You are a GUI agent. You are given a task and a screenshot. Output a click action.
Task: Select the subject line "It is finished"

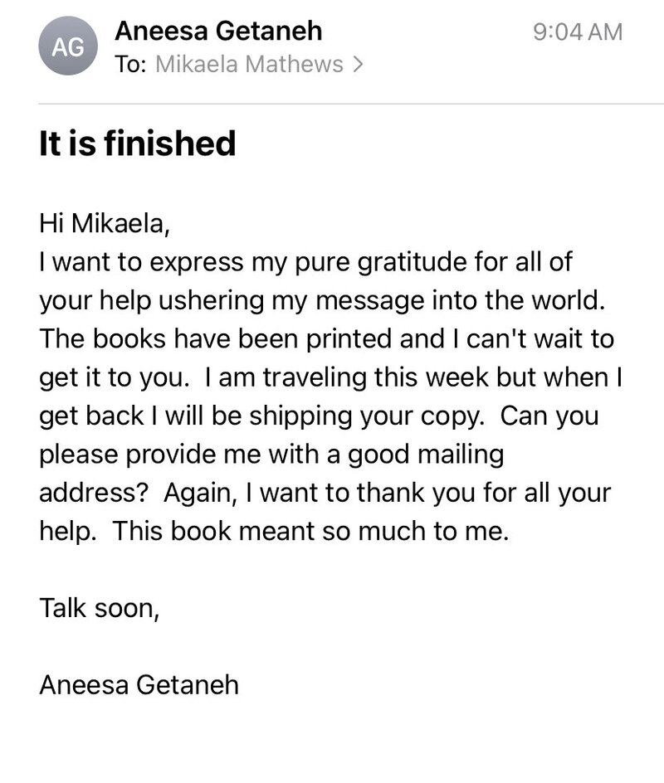pyautogui.click(x=138, y=143)
